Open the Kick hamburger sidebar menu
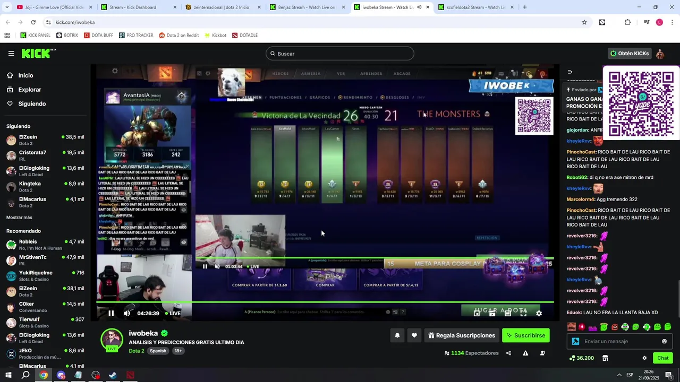This screenshot has height=382, width=680. [11, 54]
